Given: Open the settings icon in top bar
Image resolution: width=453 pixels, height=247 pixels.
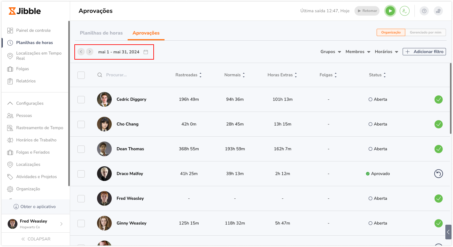Looking at the screenshot, I should coord(438,11).
